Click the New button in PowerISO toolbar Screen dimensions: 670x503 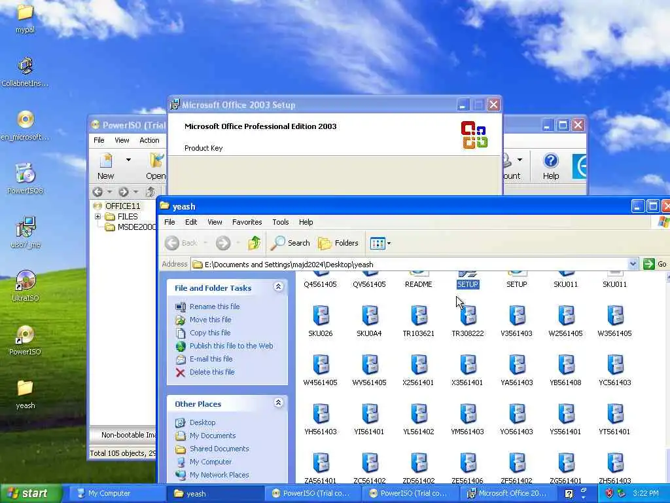point(105,167)
